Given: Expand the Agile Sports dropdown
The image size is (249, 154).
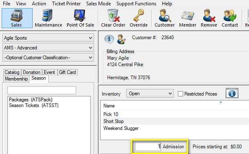Looking at the screenshot, I should tap(48, 38).
